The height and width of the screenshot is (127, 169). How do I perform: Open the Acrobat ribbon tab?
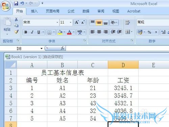(134, 11)
